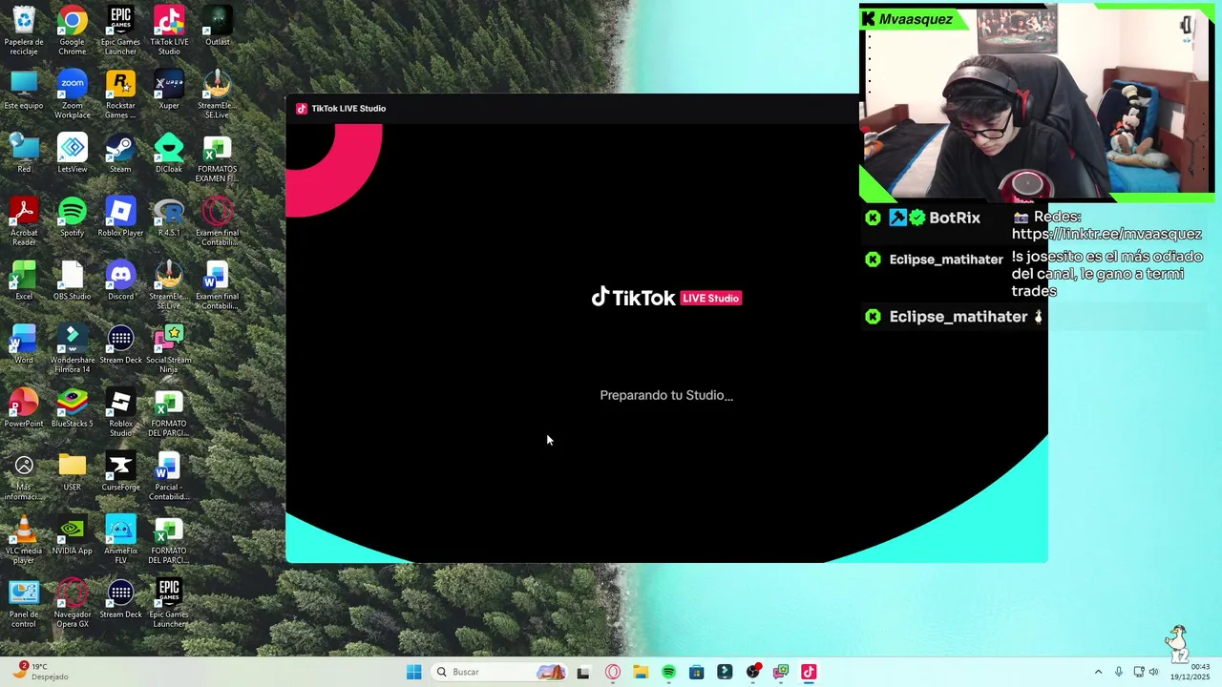The image size is (1222, 687).
Task: Select the Excel desktop shortcut
Action: (24, 281)
